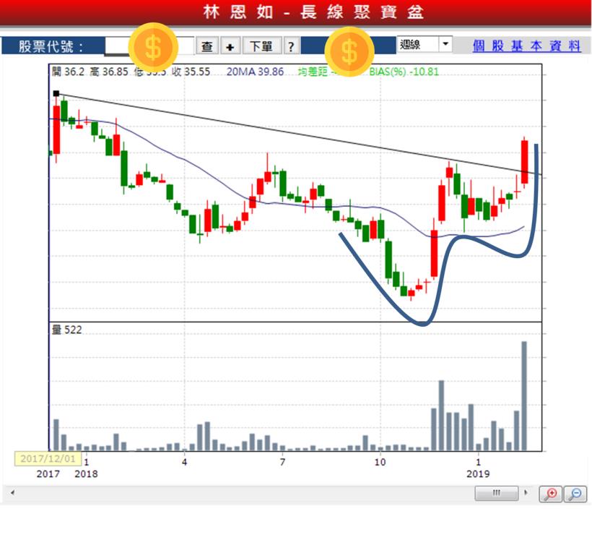Click the plus add-stock button

[x=230, y=46]
